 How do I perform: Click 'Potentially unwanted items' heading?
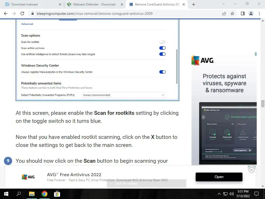tap(41, 83)
